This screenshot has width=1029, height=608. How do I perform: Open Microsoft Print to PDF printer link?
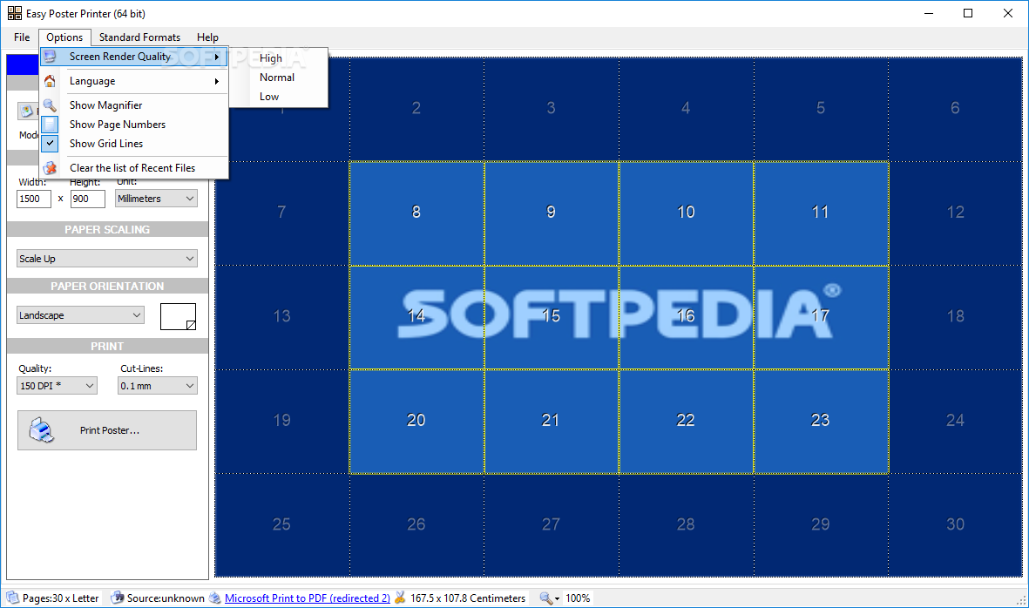click(x=307, y=598)
